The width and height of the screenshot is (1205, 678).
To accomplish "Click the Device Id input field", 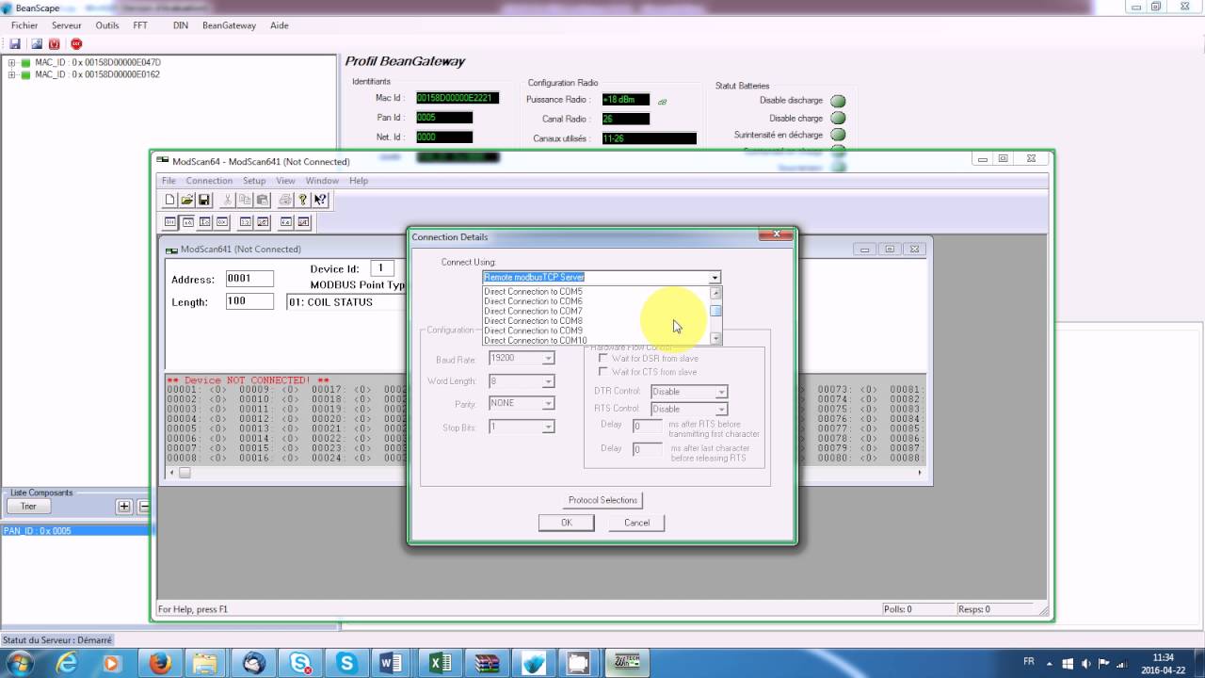I will (382, 268).
